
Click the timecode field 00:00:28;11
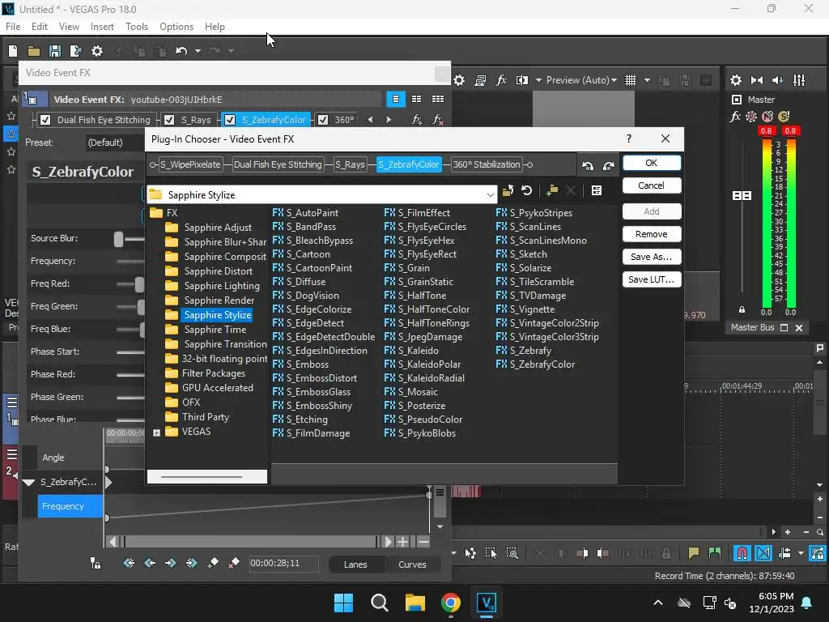click(x=283, y=564)
